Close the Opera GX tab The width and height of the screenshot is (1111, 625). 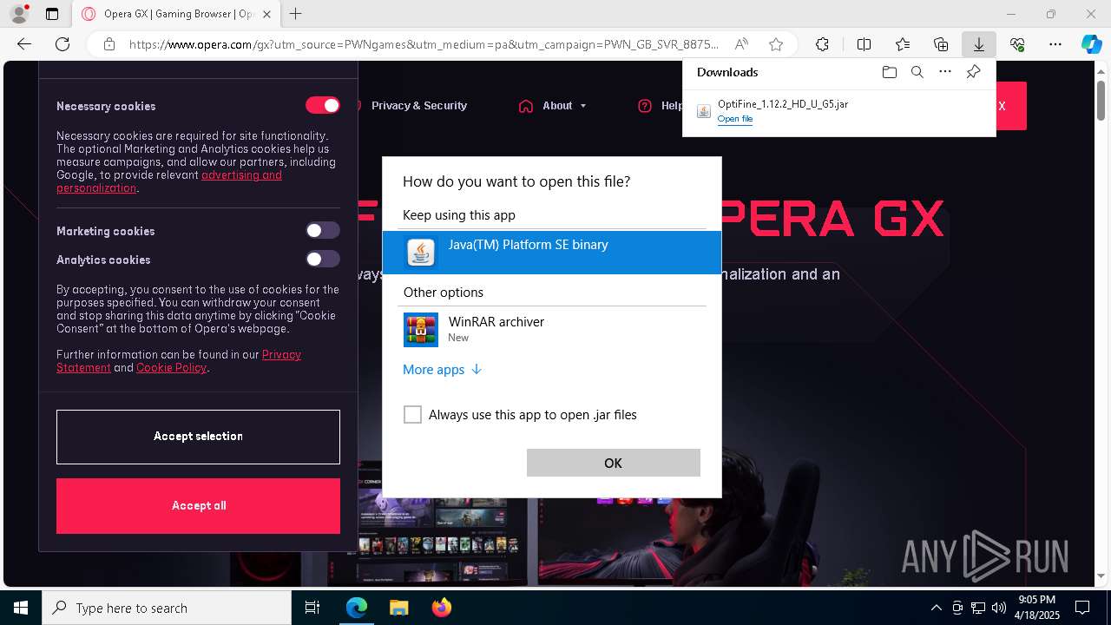coord(266,14)
